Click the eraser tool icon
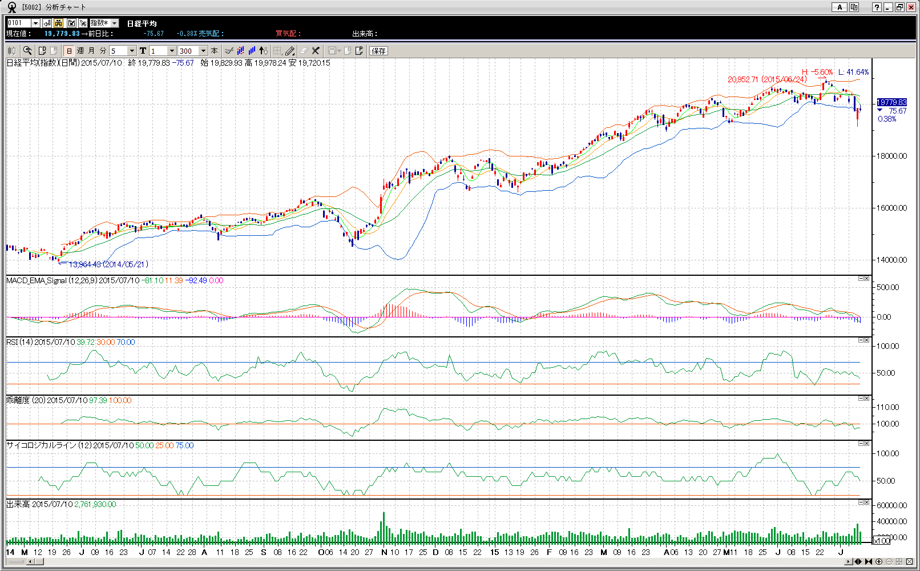 pos(304,51)
